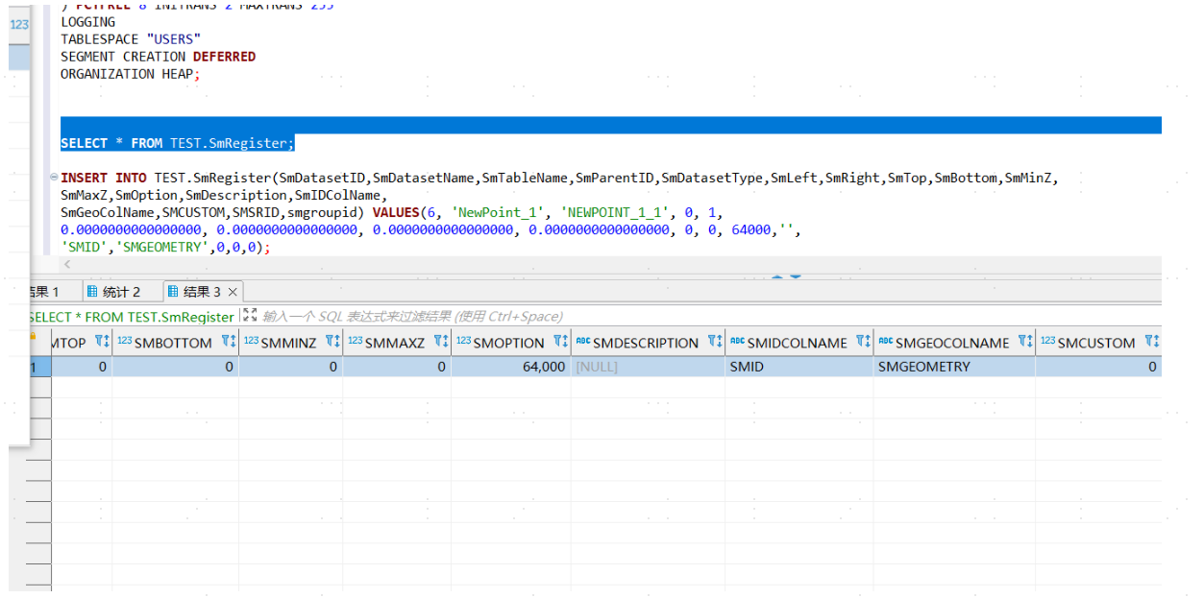Click the SMBOTTOM column filter/sort icon
The image size is (1204, 598).
[228, 342]
